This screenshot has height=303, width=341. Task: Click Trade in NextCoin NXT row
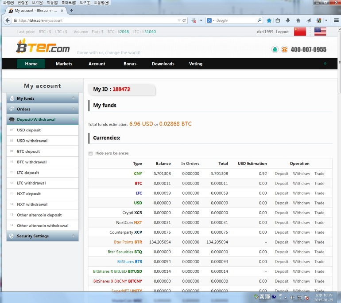pos(319,222)
